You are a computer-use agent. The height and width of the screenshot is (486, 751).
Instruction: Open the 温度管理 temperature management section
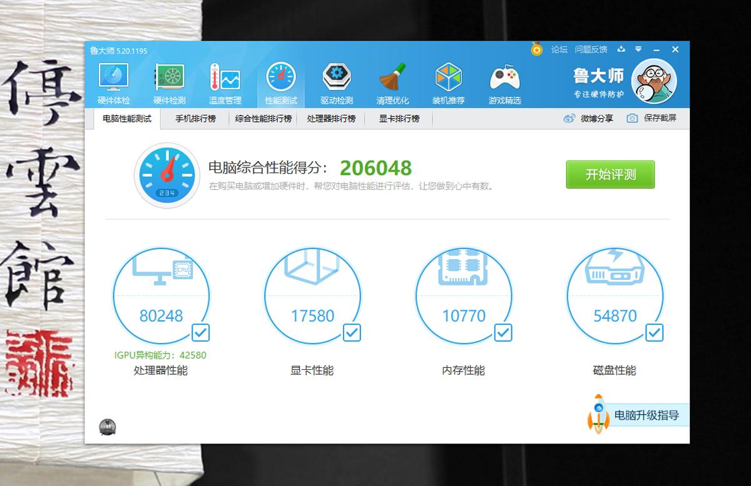[x=225, y=84]
